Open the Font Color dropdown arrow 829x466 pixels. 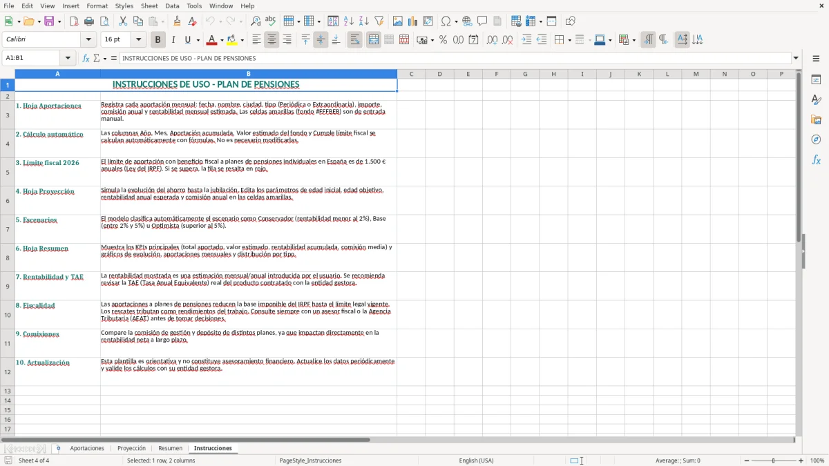(222, 40)
